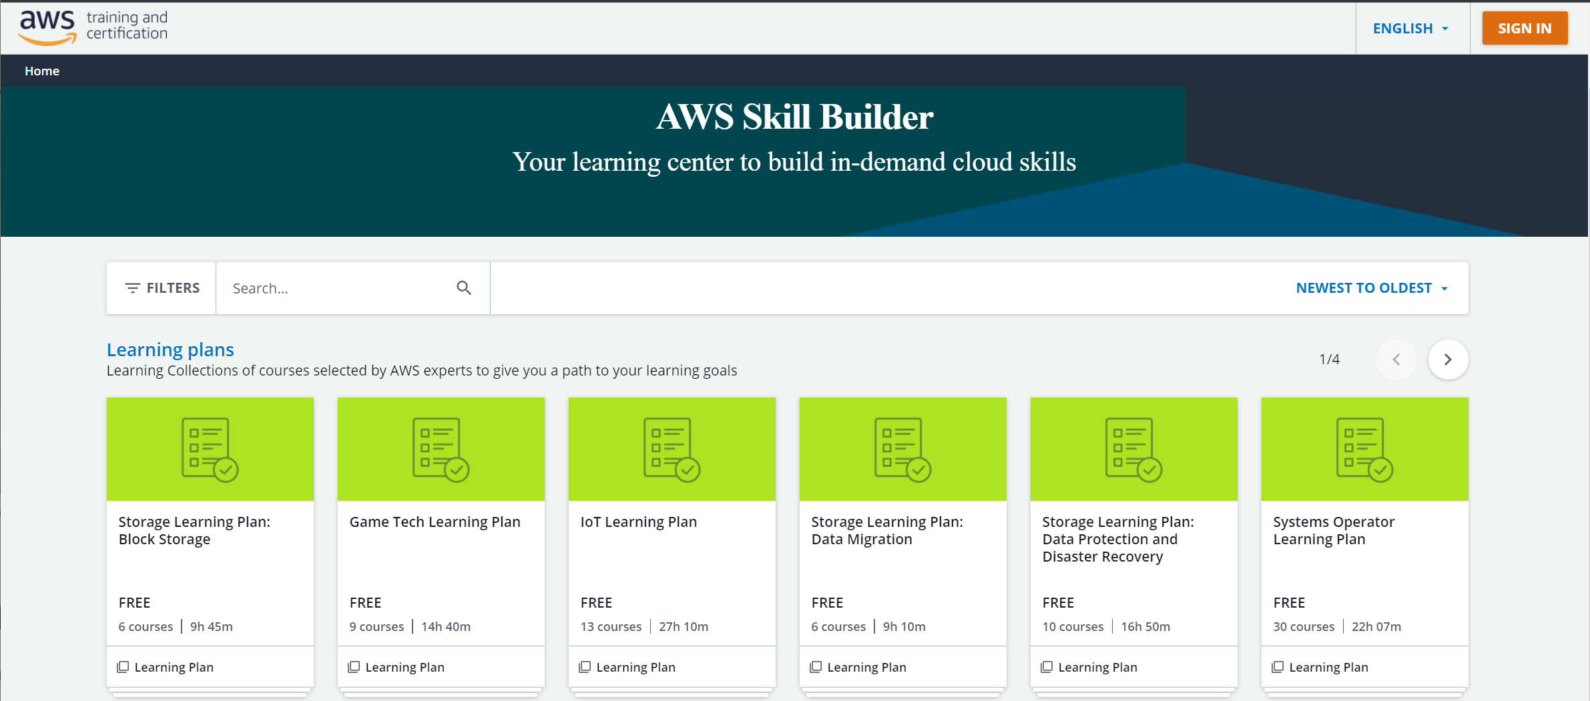1590x701 pixels.
Task: Click the Data Migration plan checklist icon
Action: [902, 449]
